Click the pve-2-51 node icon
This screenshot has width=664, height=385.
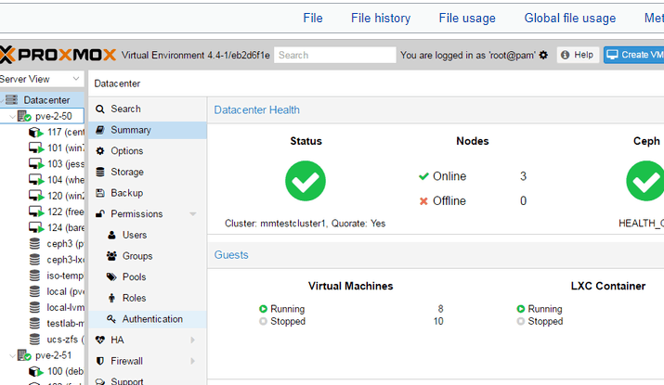point(24,355)
